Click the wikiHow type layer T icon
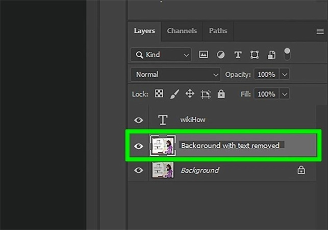 [163, 120]
